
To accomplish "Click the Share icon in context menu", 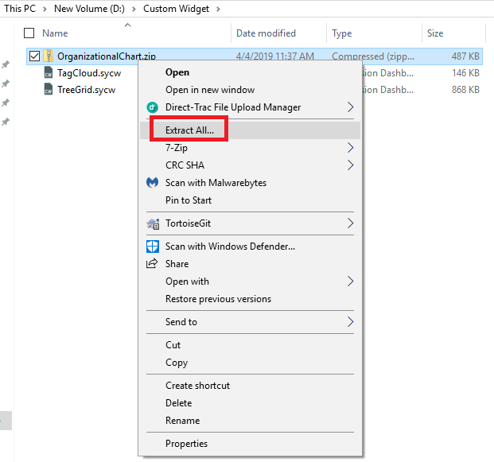I will (x=153, y=264).
